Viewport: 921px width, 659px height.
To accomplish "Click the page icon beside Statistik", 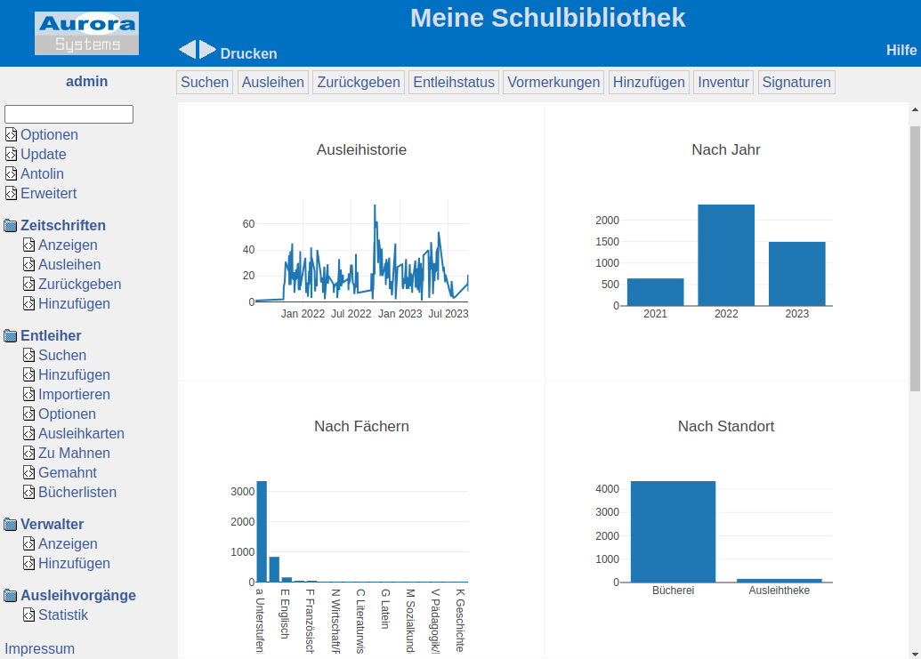I will (28, 615).
